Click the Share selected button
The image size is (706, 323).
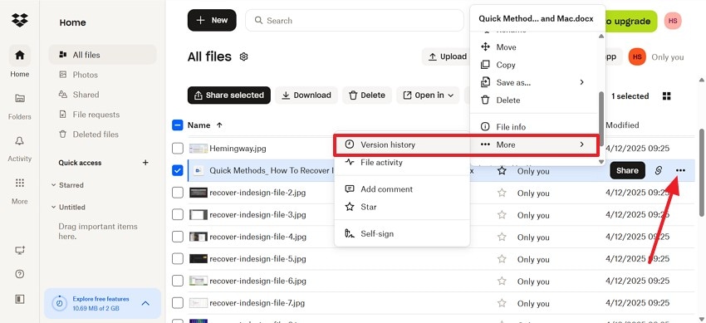point(229,95)
